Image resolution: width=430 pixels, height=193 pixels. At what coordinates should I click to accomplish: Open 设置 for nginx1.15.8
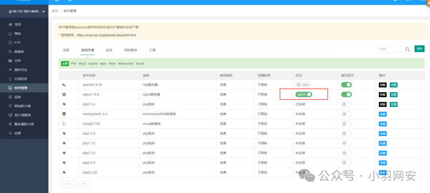[393, 95]
